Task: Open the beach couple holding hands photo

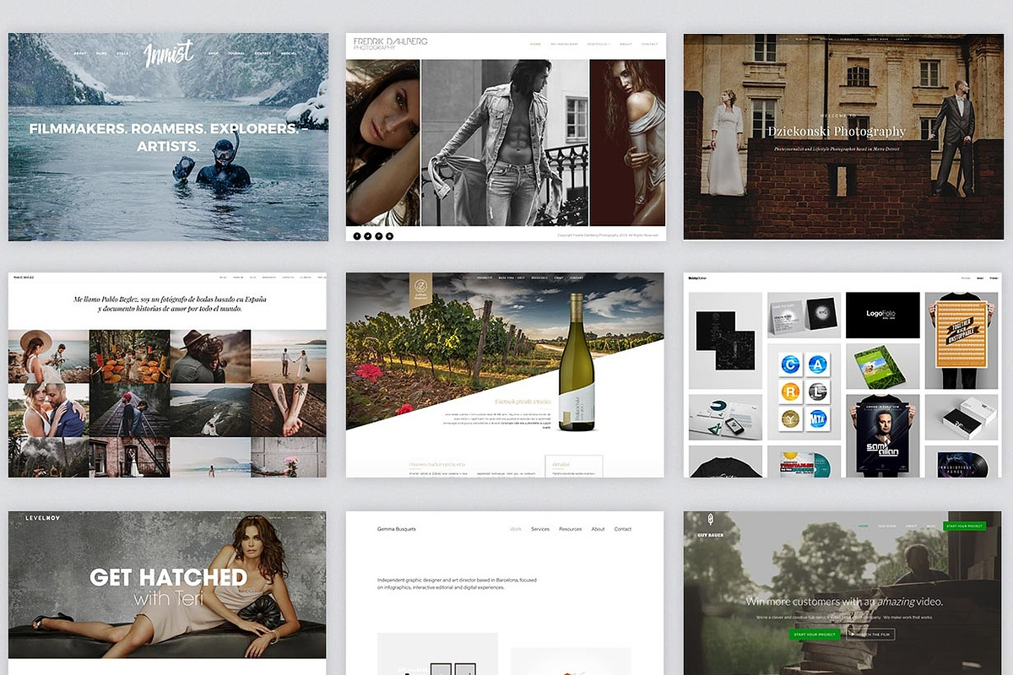Action: point(288,356)
